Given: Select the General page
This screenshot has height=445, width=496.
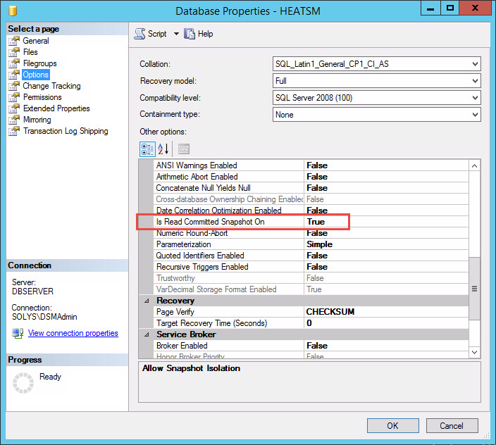Looking at the screenshot, I should click(x=35, y=41).
